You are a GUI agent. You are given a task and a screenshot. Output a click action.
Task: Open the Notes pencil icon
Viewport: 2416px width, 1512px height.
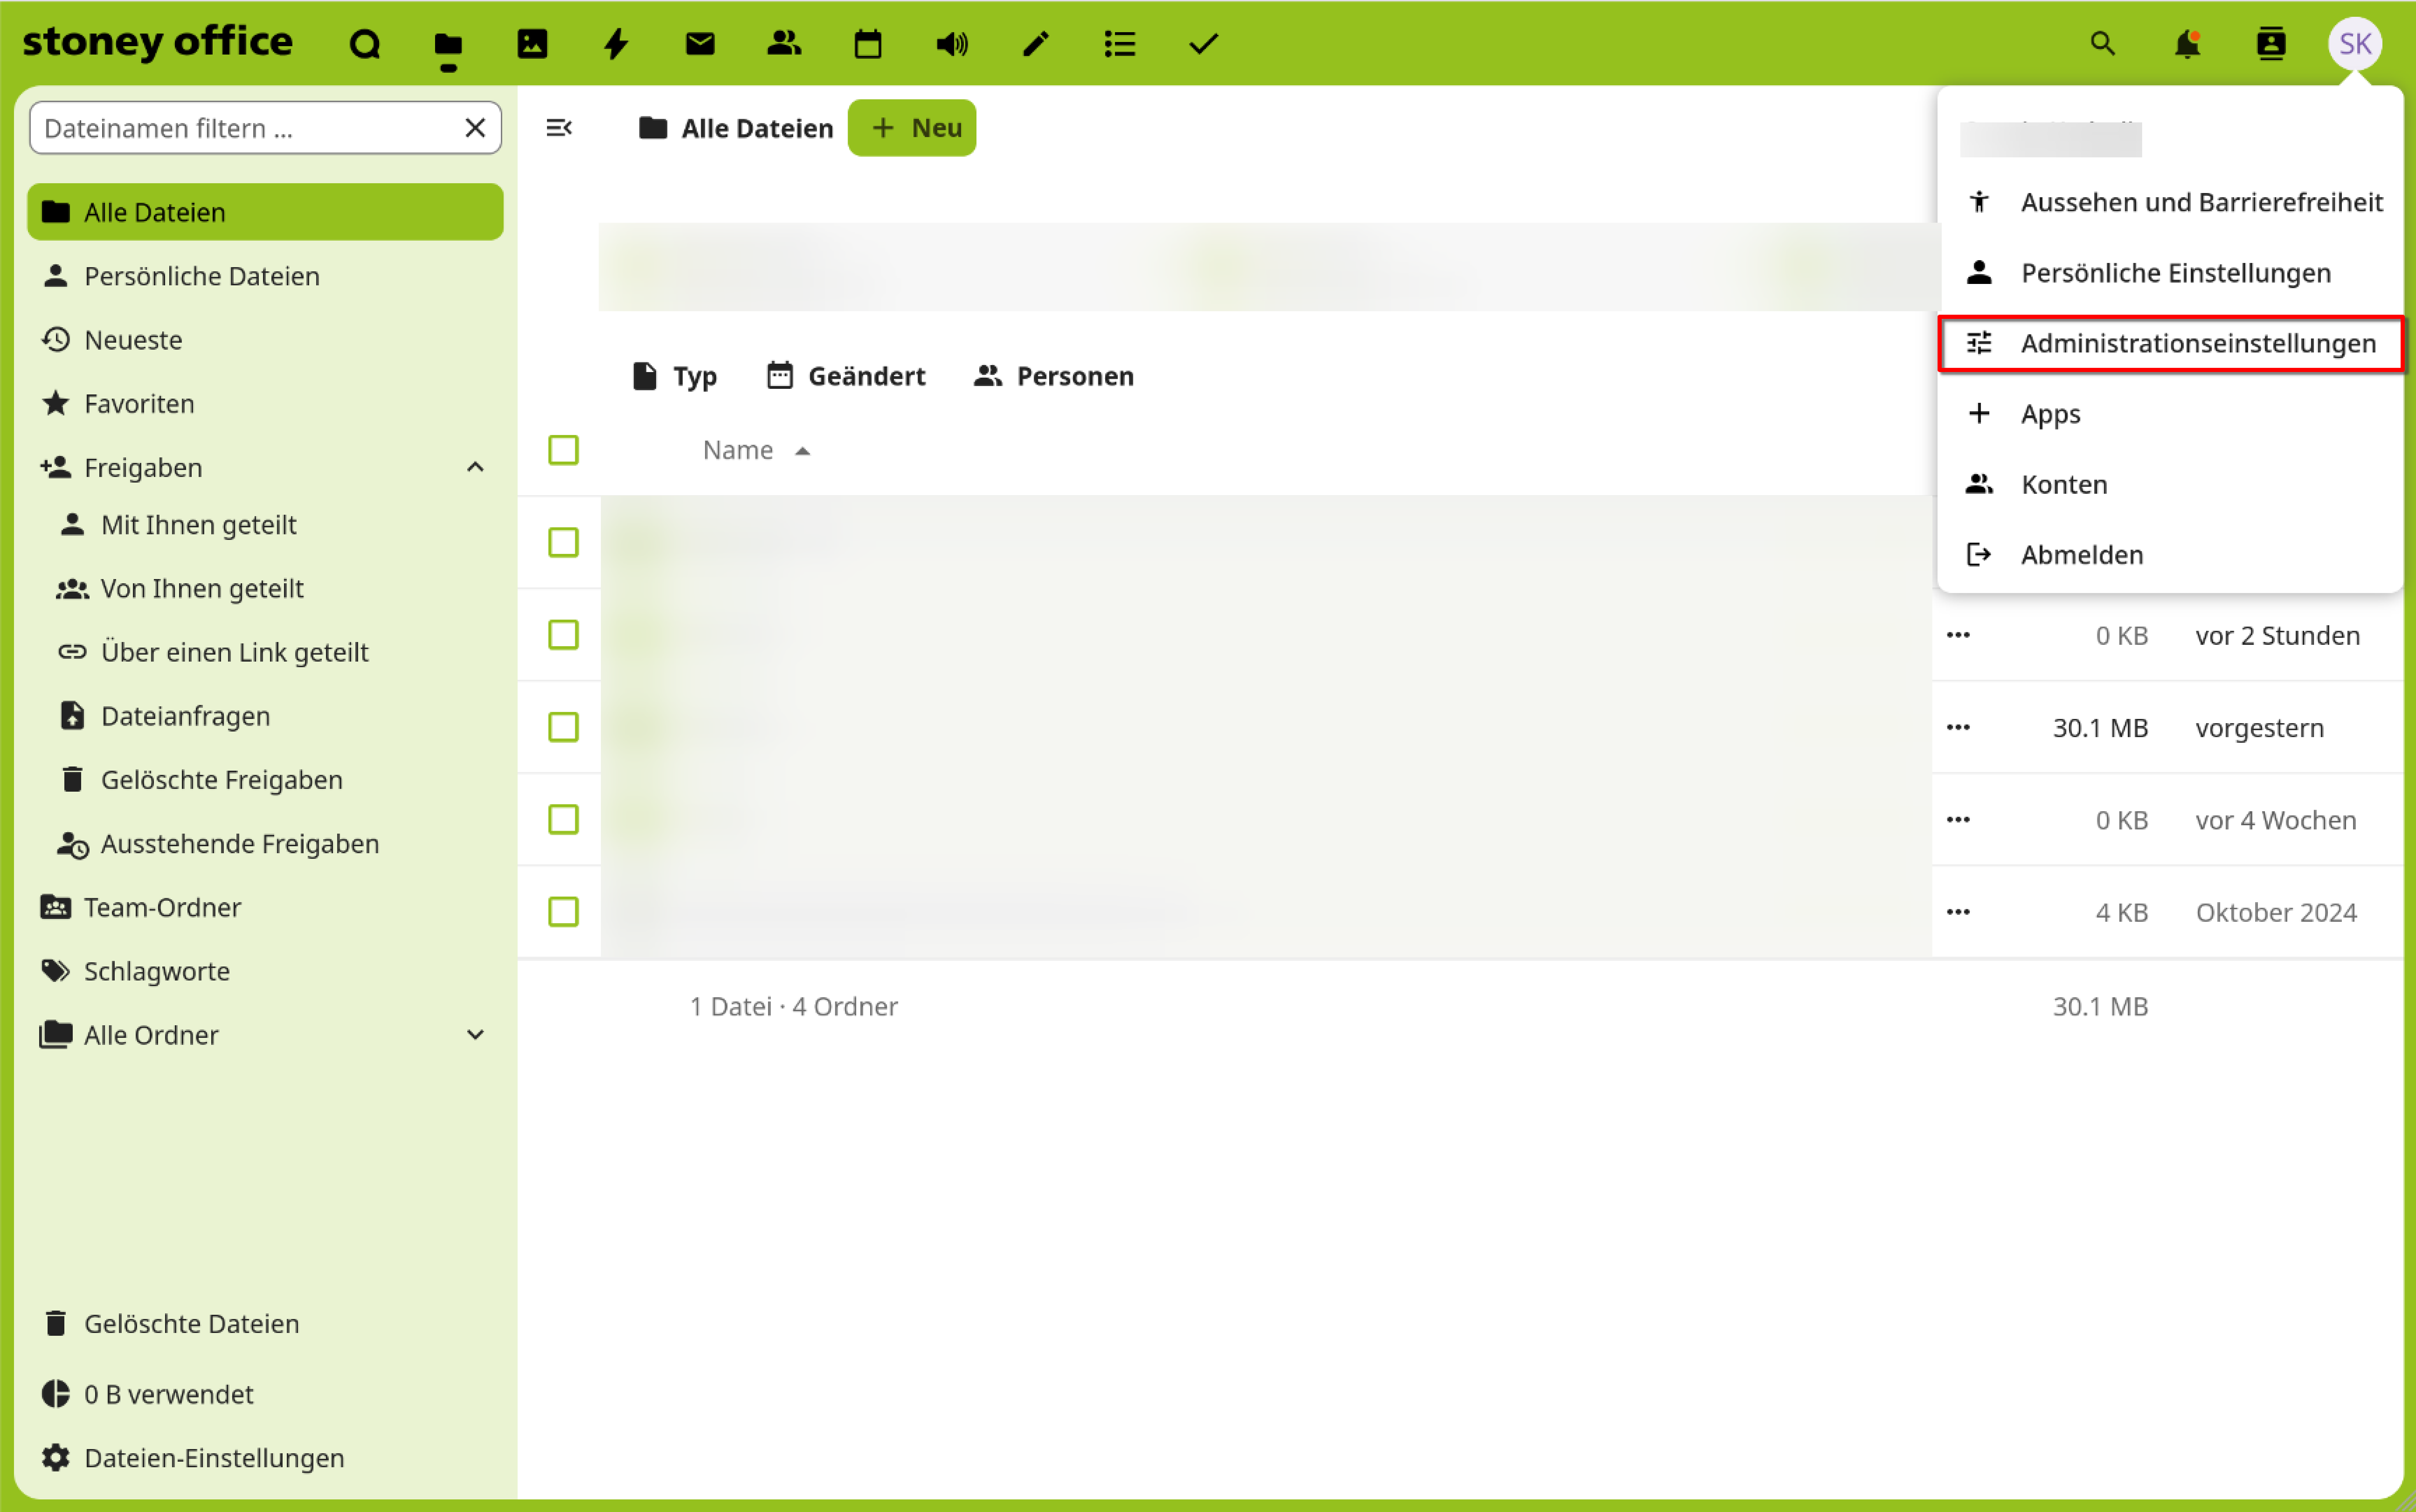(x=1036, y=44)
